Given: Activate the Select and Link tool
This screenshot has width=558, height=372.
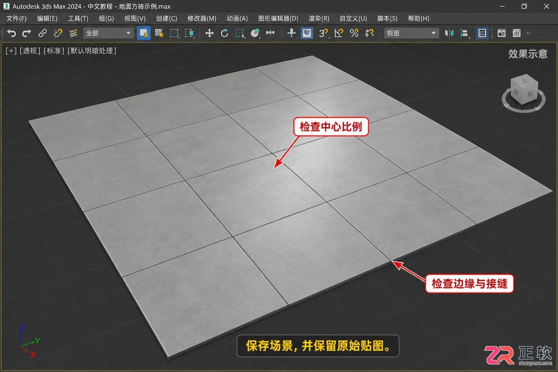Looking at the screenshot, I should [x=42, y=33].
